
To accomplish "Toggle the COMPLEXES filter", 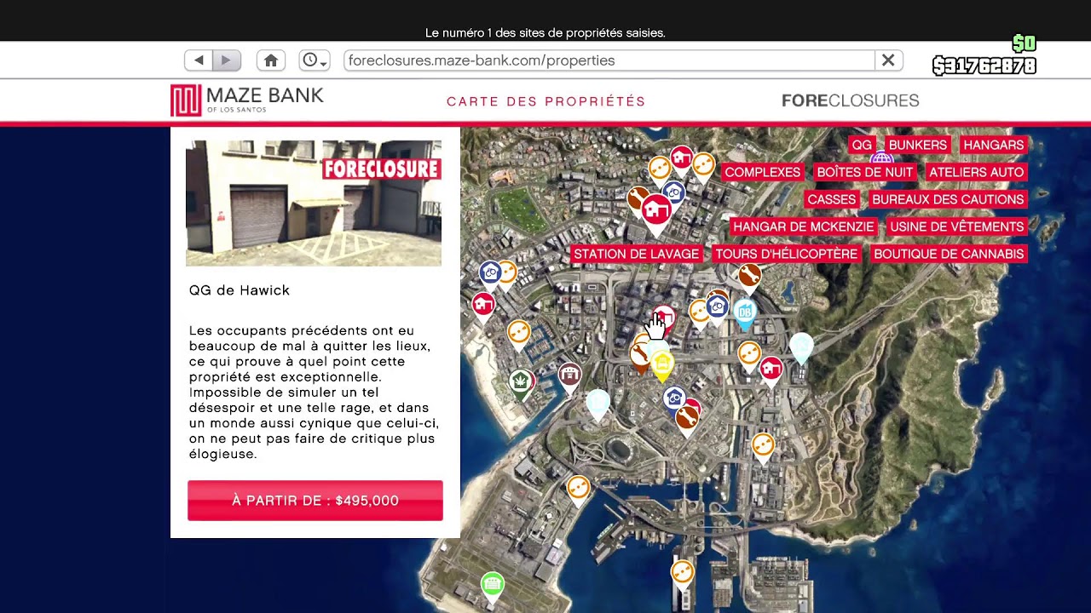I will (x=763, y=172).
